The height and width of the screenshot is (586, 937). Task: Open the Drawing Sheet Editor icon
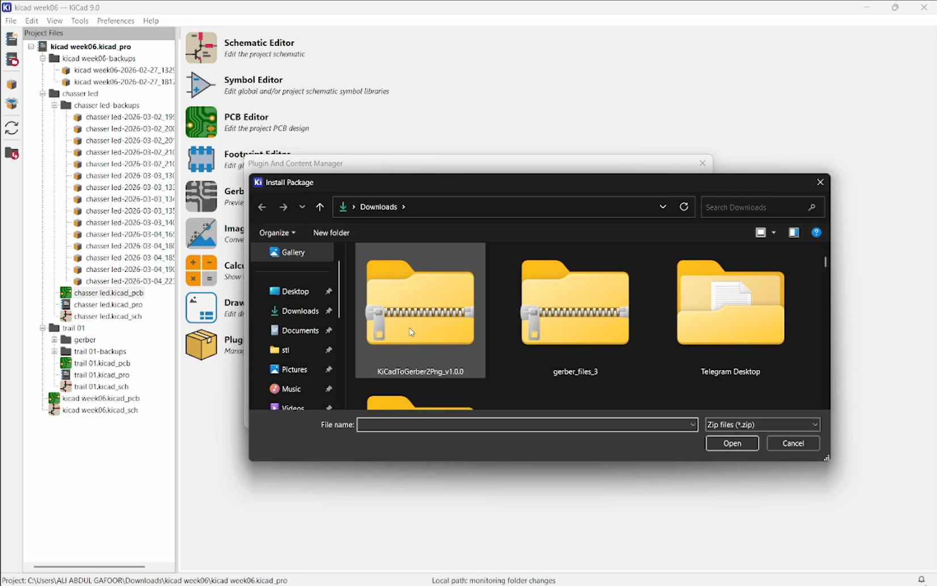[201, 308]
